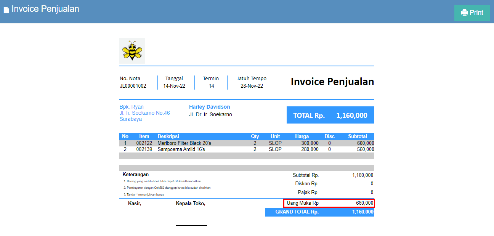Viewport: 494px width, 236px height.
Task: Select the address 'Jl. Dr. Ir. Soekarno'
Action: [210, 114]
